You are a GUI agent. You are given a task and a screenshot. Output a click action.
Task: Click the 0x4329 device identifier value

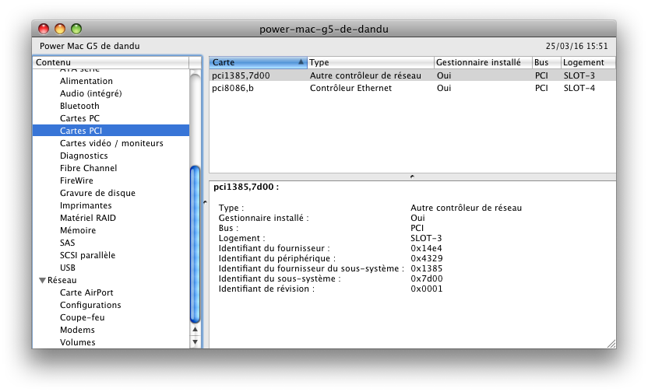[x=427, y=258]
